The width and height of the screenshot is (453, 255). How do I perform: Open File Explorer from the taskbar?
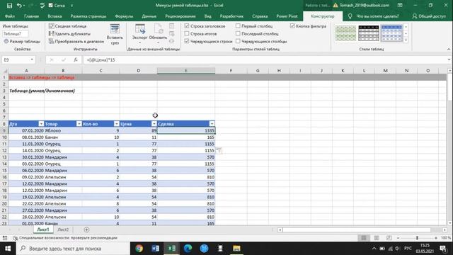click(236, 249)
